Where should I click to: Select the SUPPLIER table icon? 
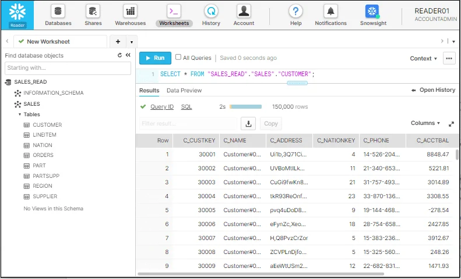26,196
